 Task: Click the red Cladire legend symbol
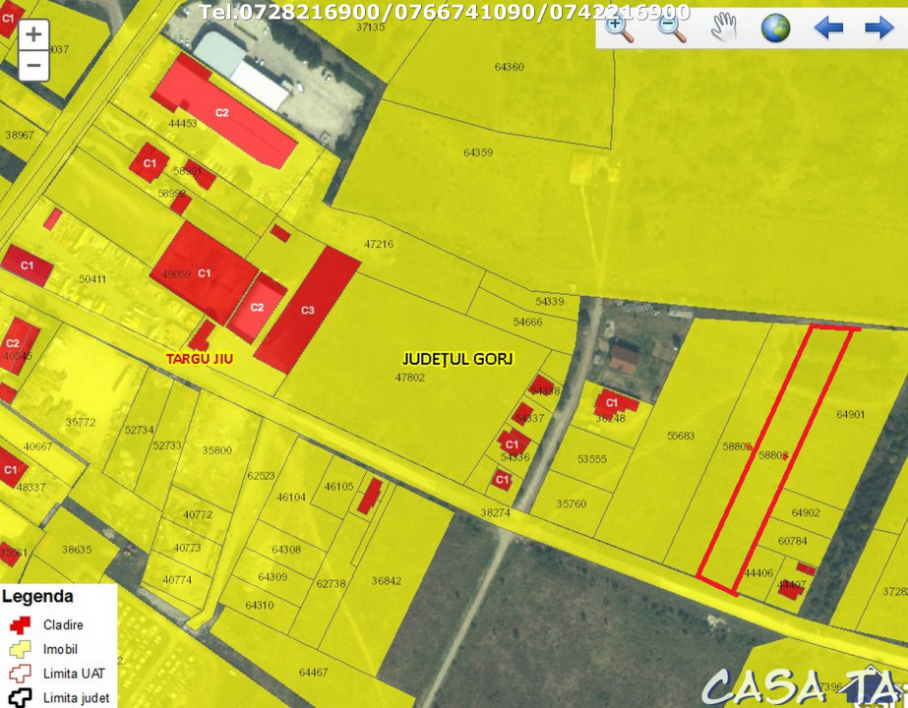coord(20,624)
